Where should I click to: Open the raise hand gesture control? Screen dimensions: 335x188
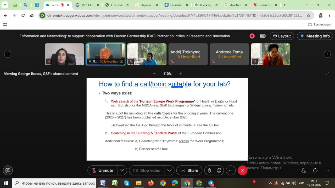pyautogui.click(x=209, y=170)
